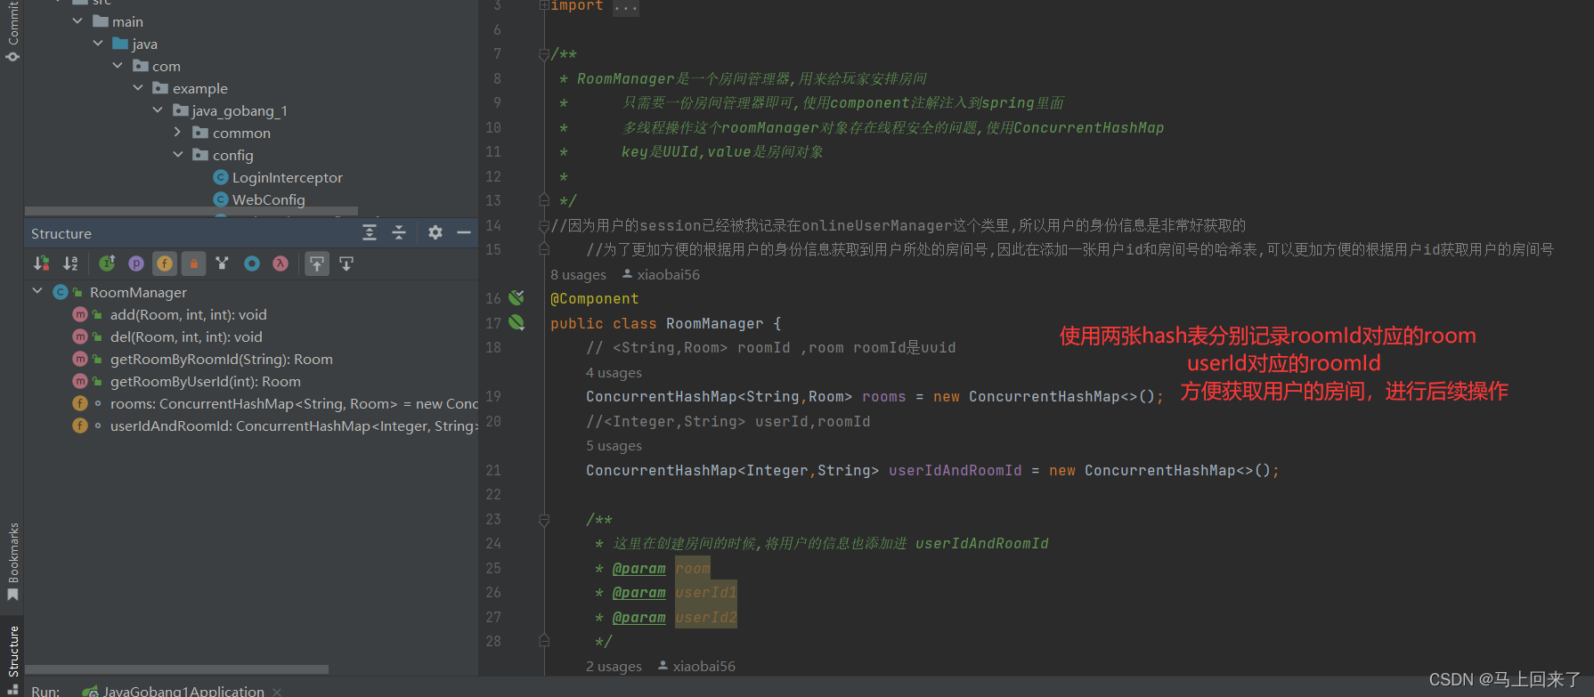
Task: Click the 2 usages hint at bottom
Action: coord(614,667)
